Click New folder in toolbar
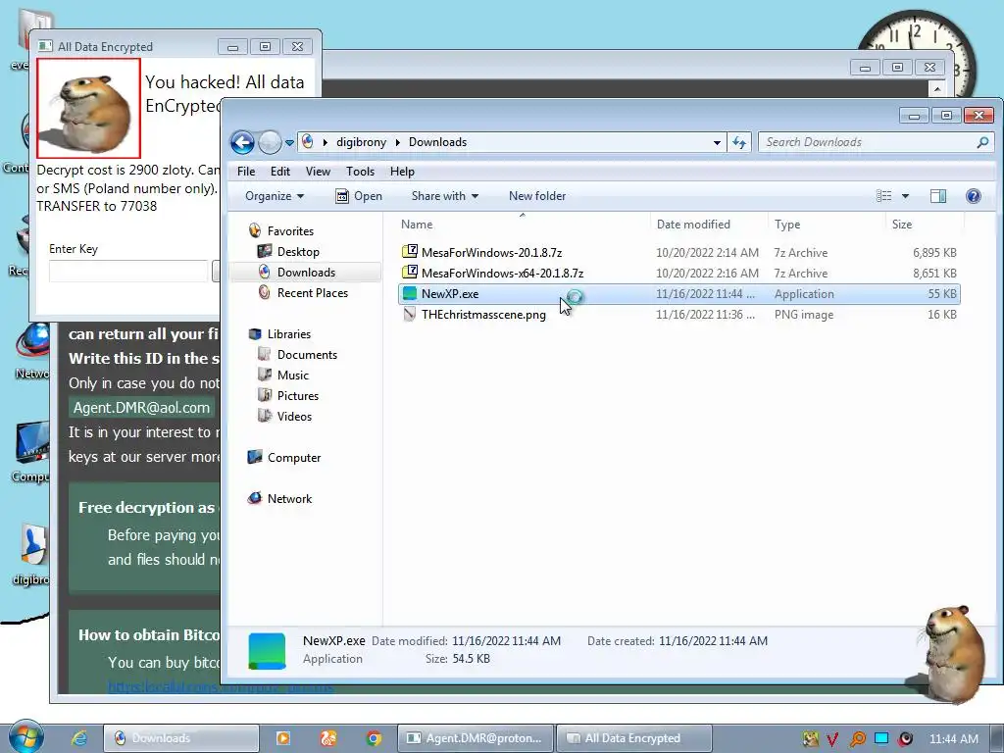The height and width of the screenshot is (753, 1004). (x=537, y=196)
